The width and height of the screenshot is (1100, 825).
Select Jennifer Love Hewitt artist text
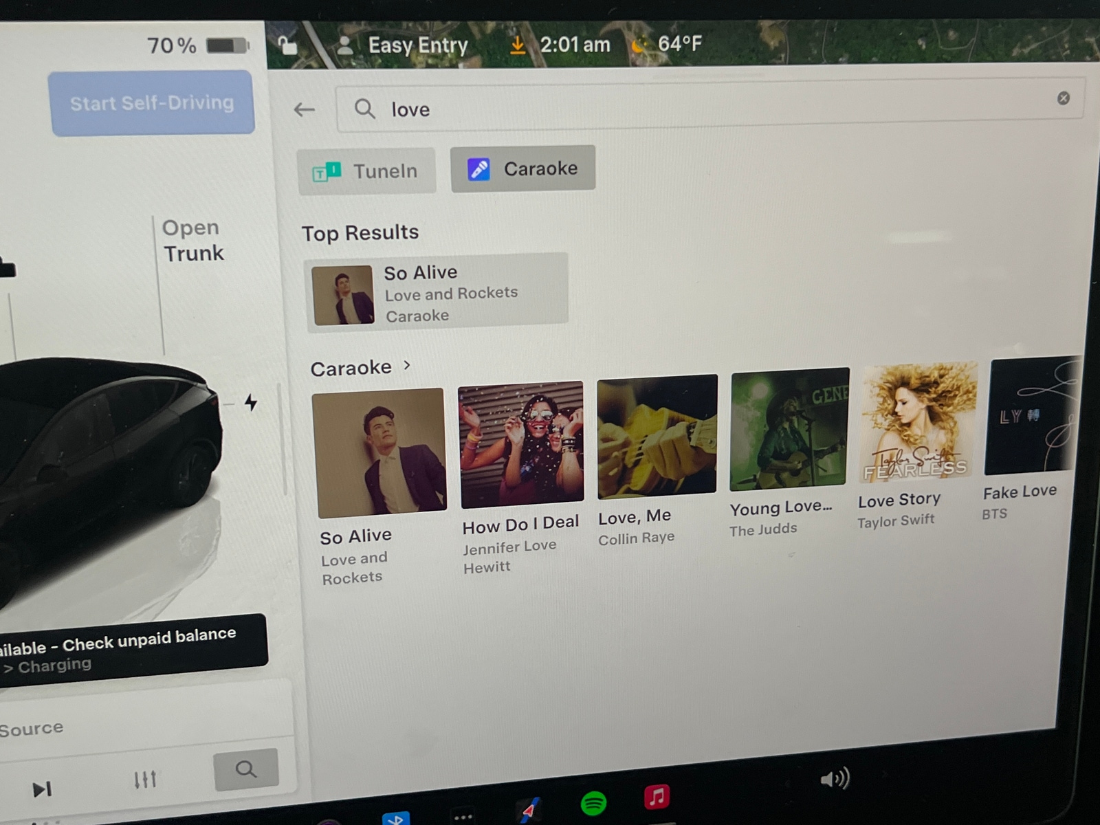[x=509, y=557]
